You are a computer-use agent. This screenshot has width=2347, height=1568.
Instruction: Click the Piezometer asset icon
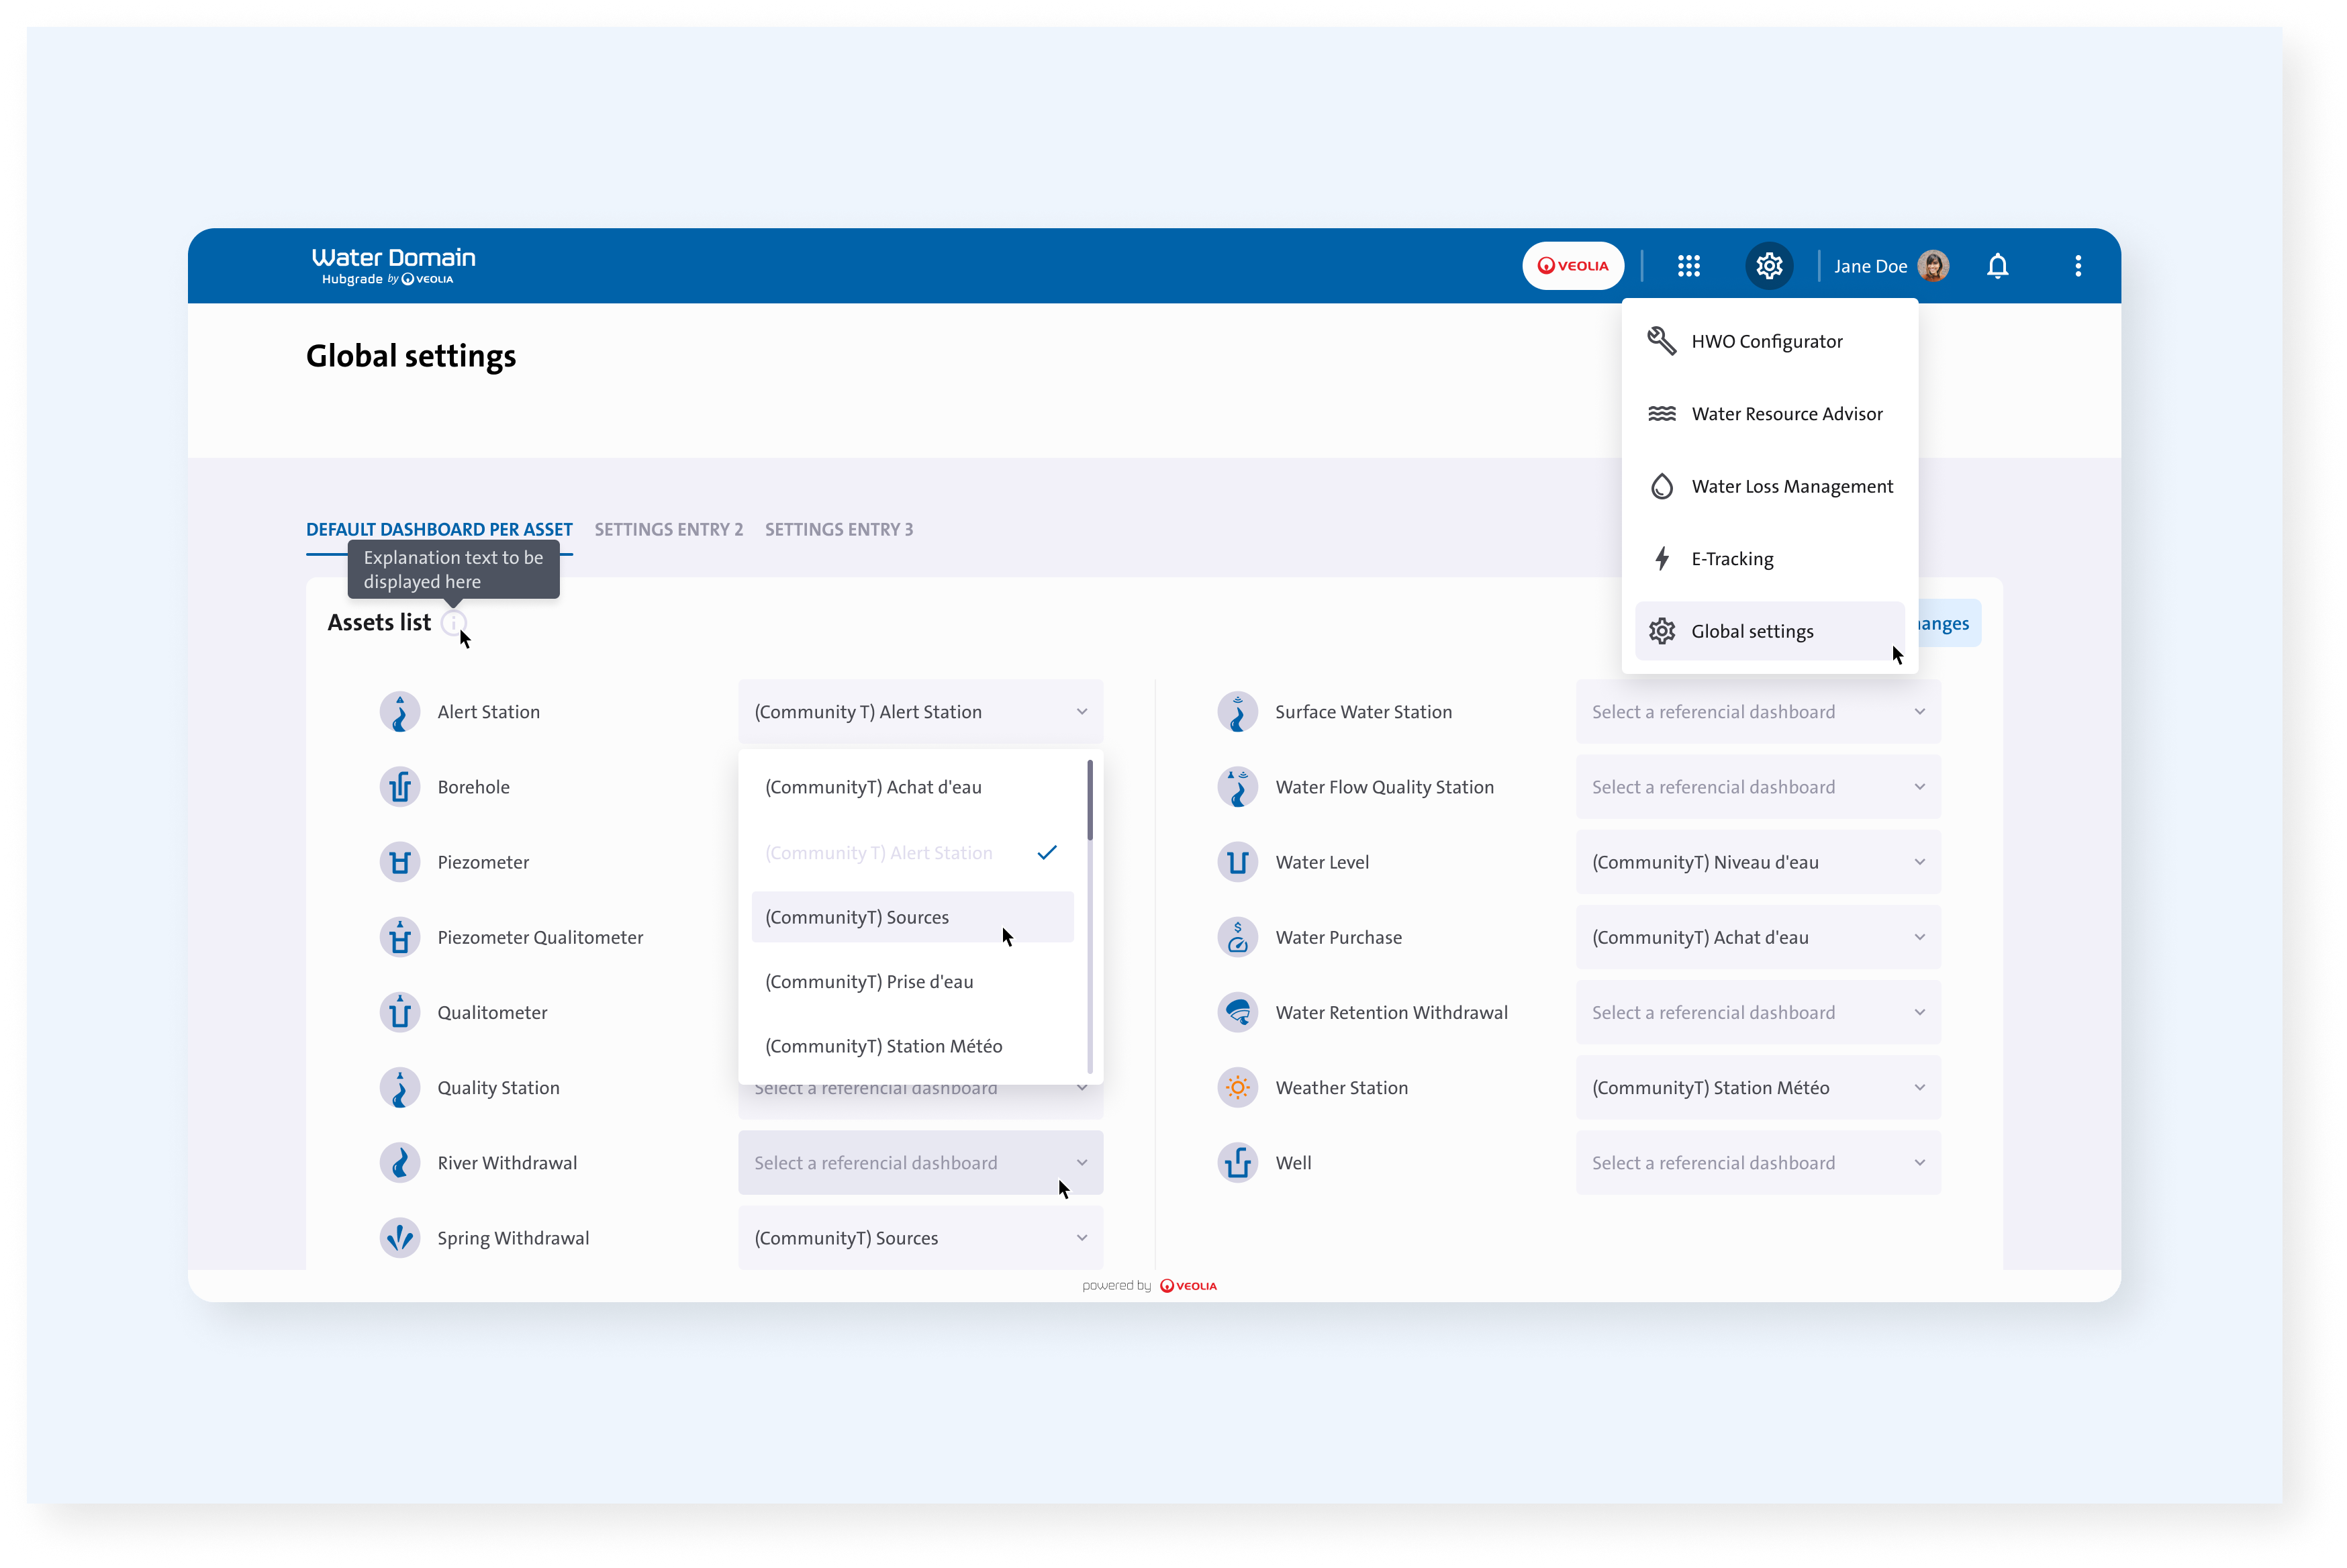point(400,862)
